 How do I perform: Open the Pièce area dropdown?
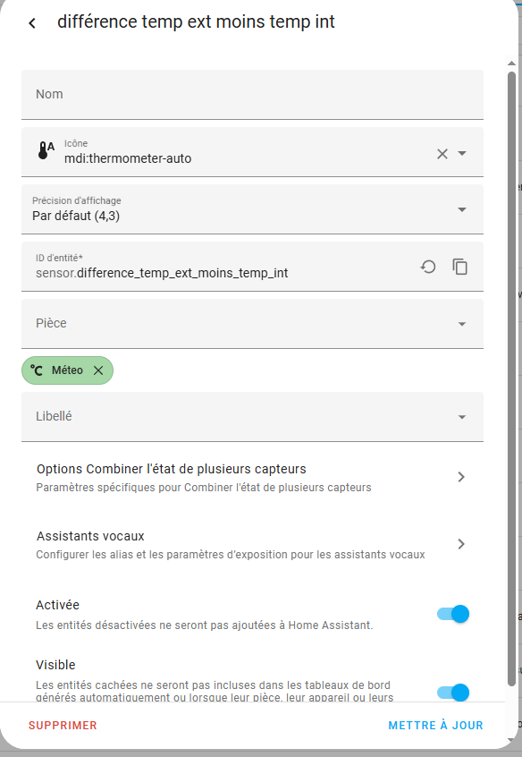click(x=253, y=323)
